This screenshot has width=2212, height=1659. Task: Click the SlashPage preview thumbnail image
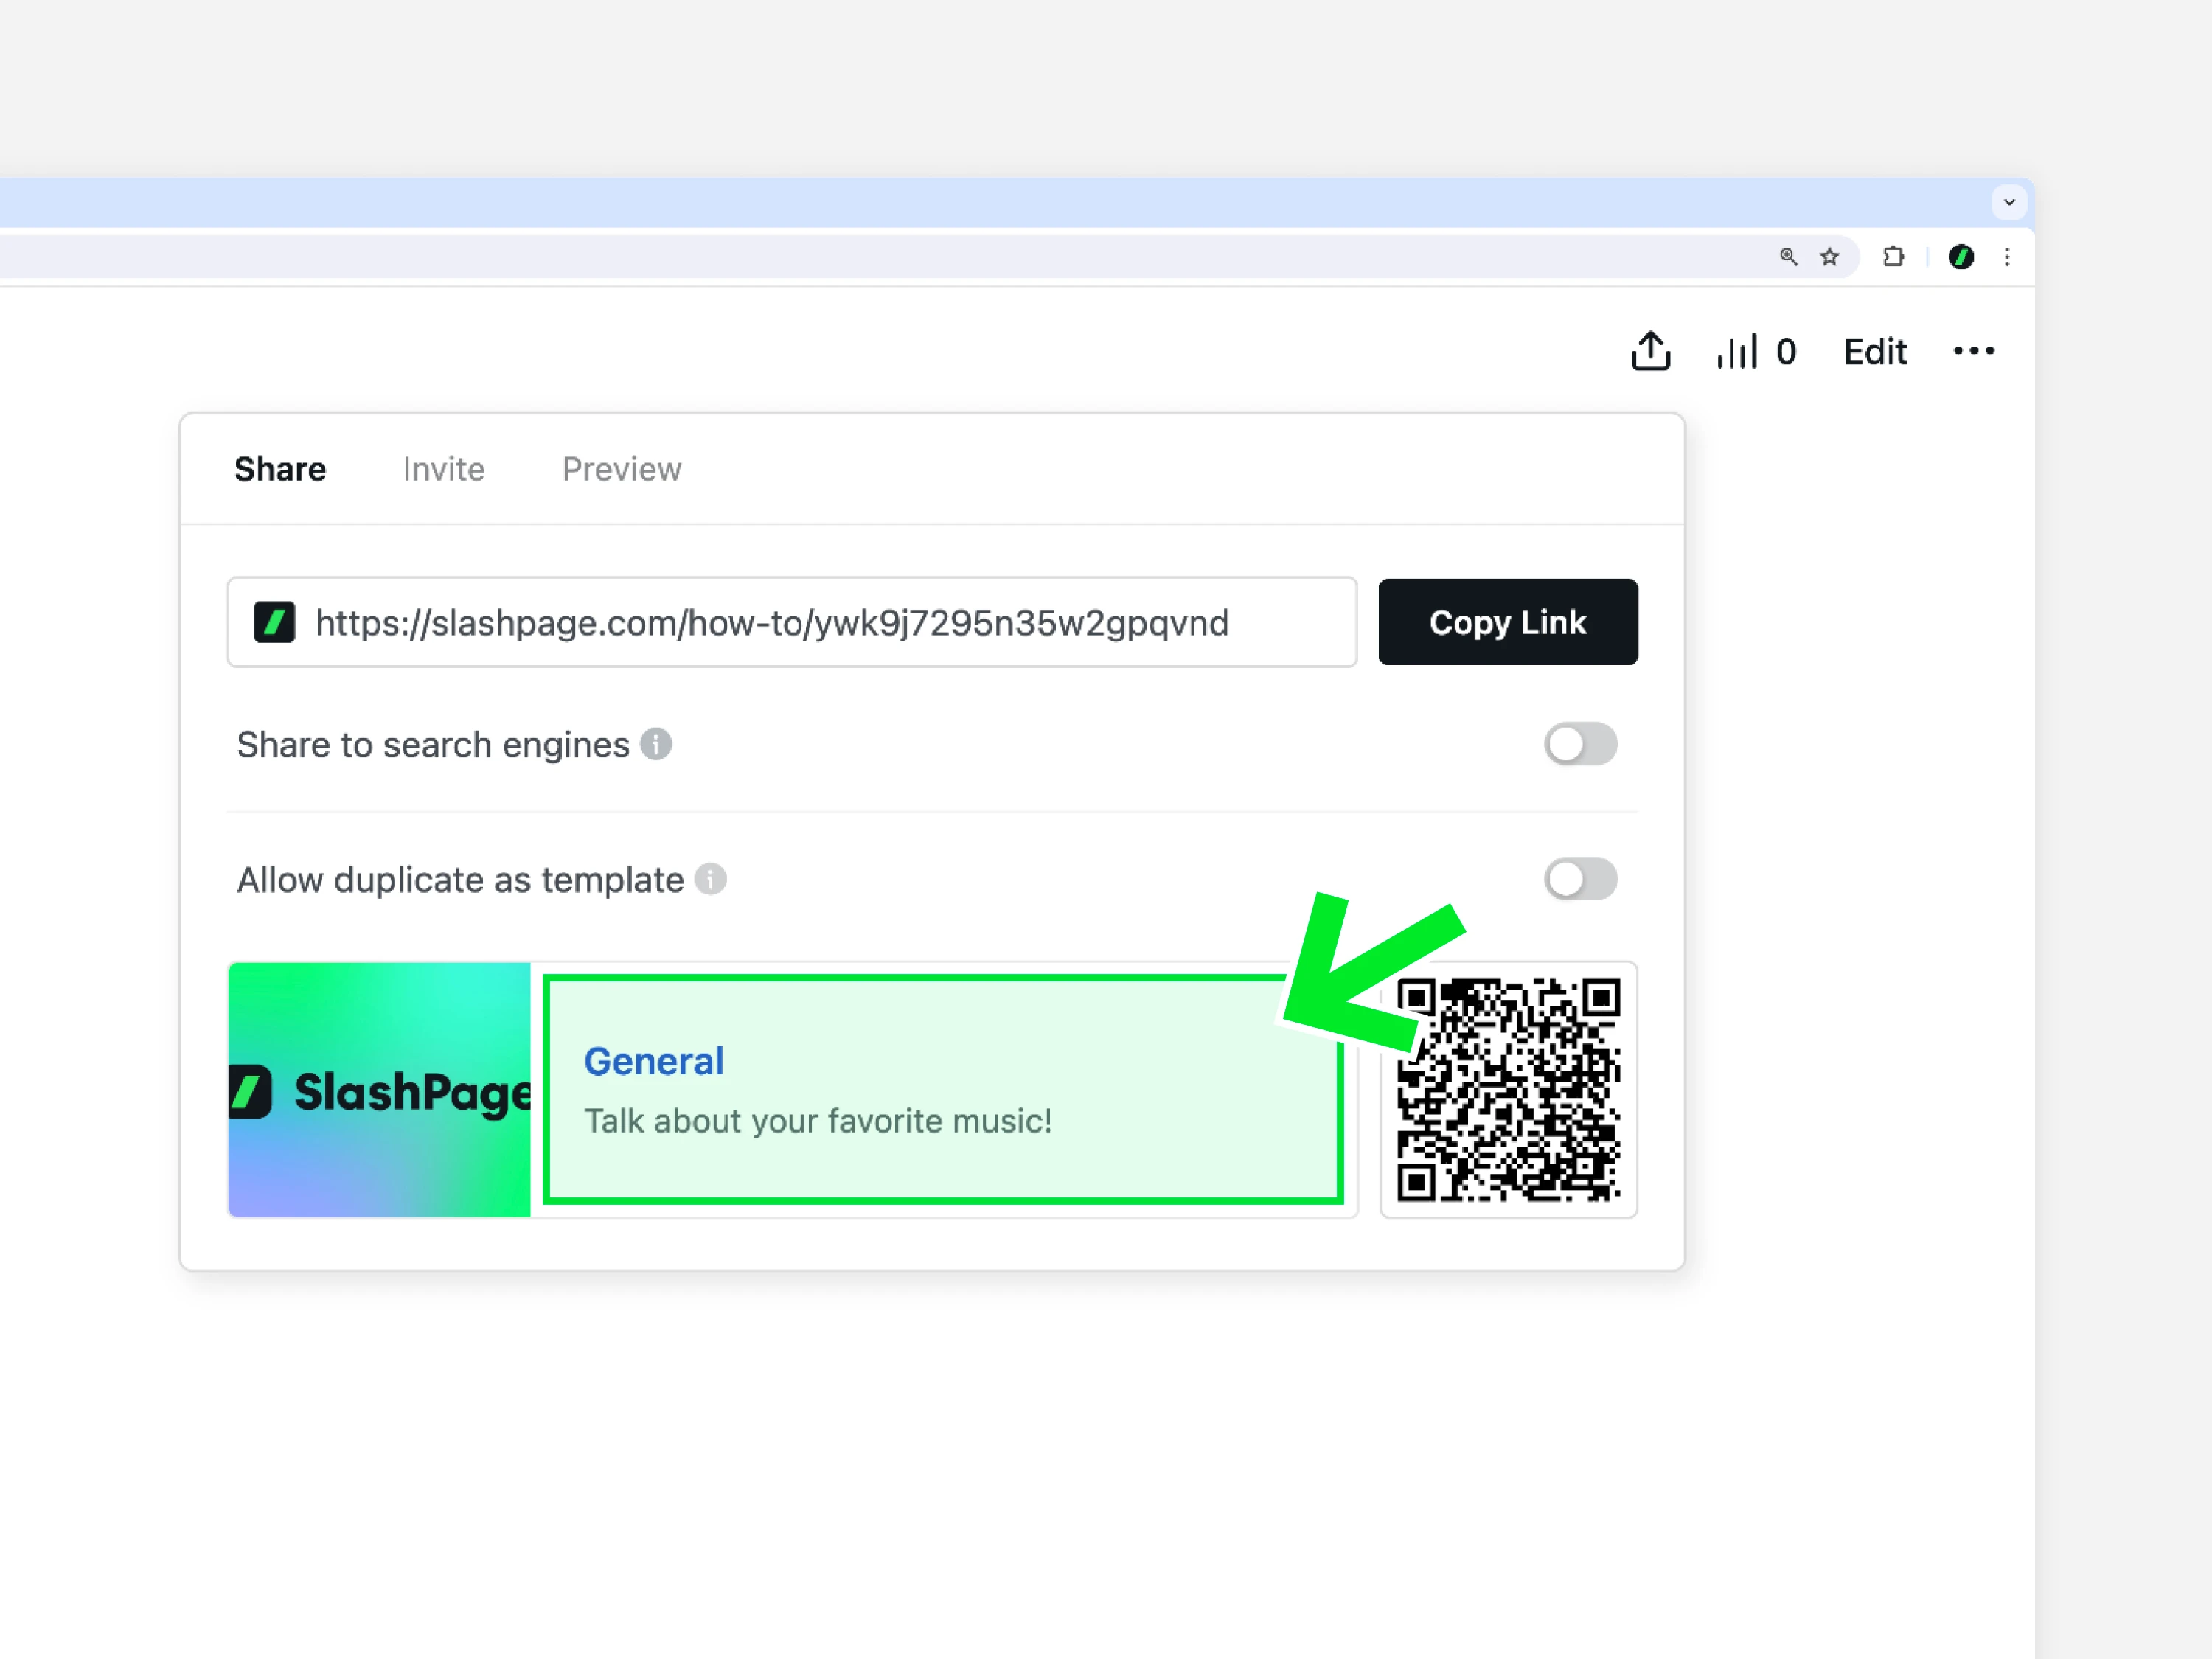point(380,1090)
